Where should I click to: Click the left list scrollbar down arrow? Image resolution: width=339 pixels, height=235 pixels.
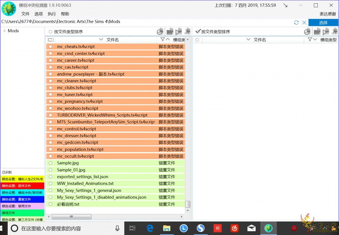tap(188, 210)
